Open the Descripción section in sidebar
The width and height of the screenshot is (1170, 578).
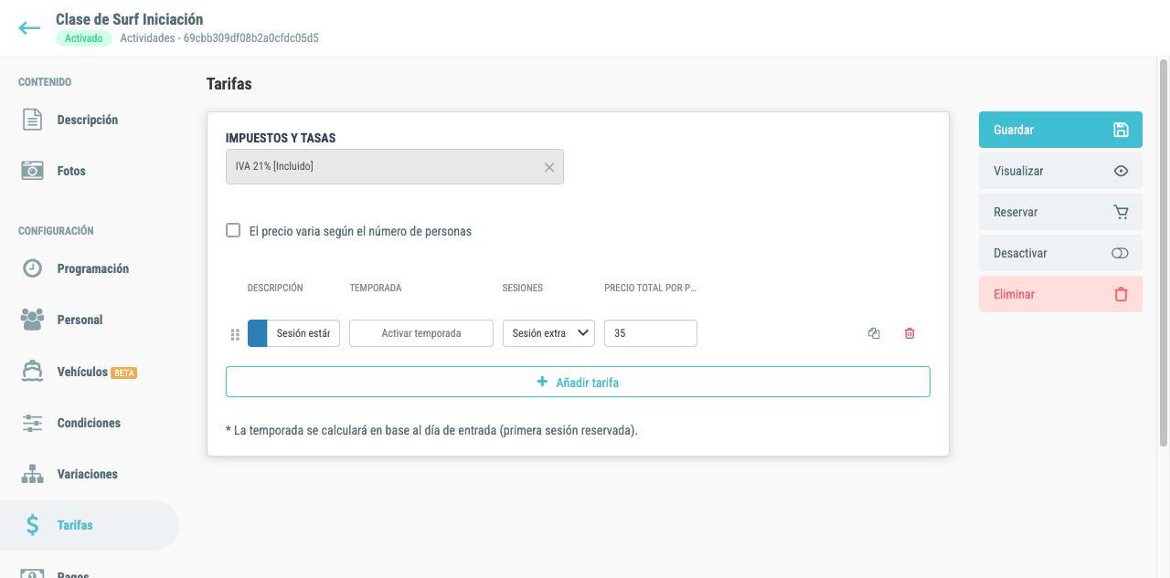click(90, 120)
